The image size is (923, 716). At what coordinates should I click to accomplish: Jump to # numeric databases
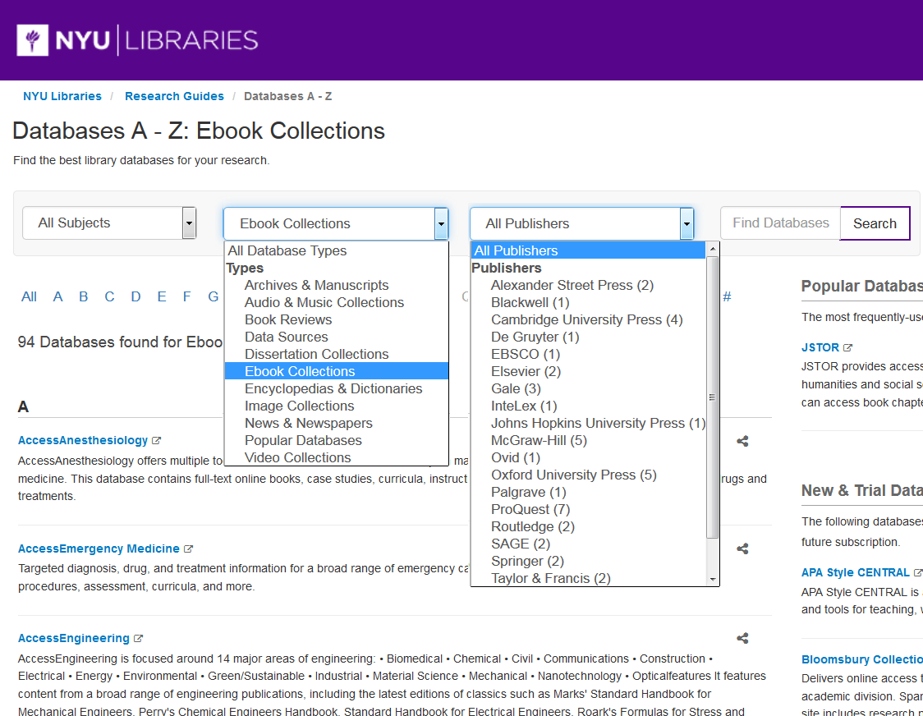(727, 296)
